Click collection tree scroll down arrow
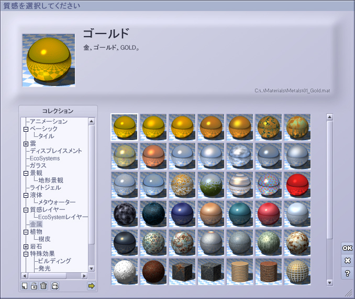The width and height of the screenshot is (355, 299). pyautogui.click(x=92, y=269)
